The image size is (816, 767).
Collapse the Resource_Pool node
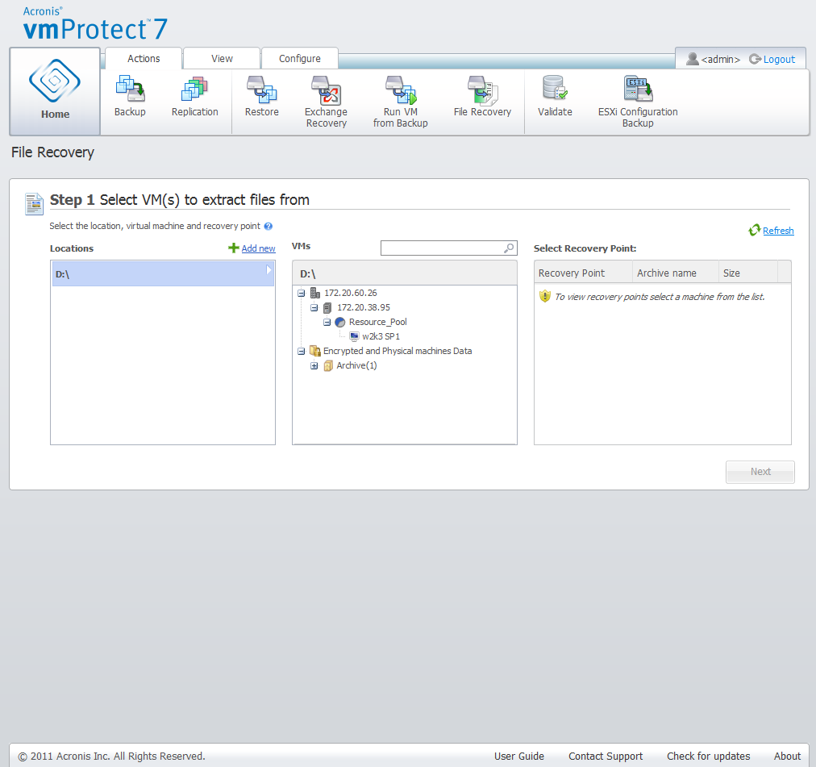click(x=327, y=323)
